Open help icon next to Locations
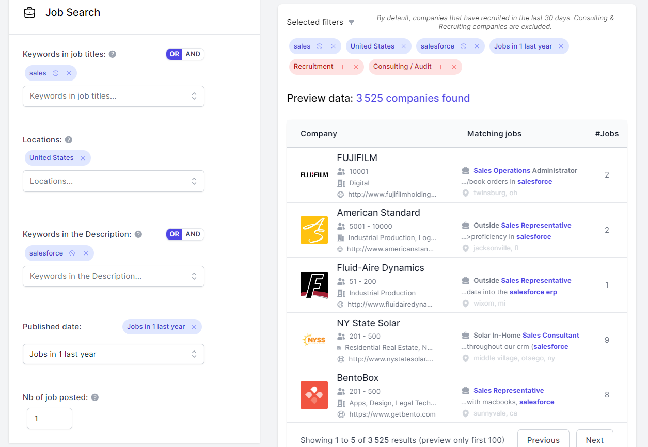648x447 pixels. point(69,140)
